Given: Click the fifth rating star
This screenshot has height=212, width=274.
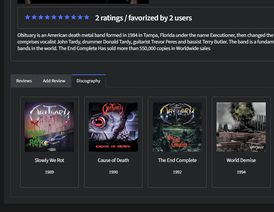Looking at the screenshot, I should pos(54,17).
